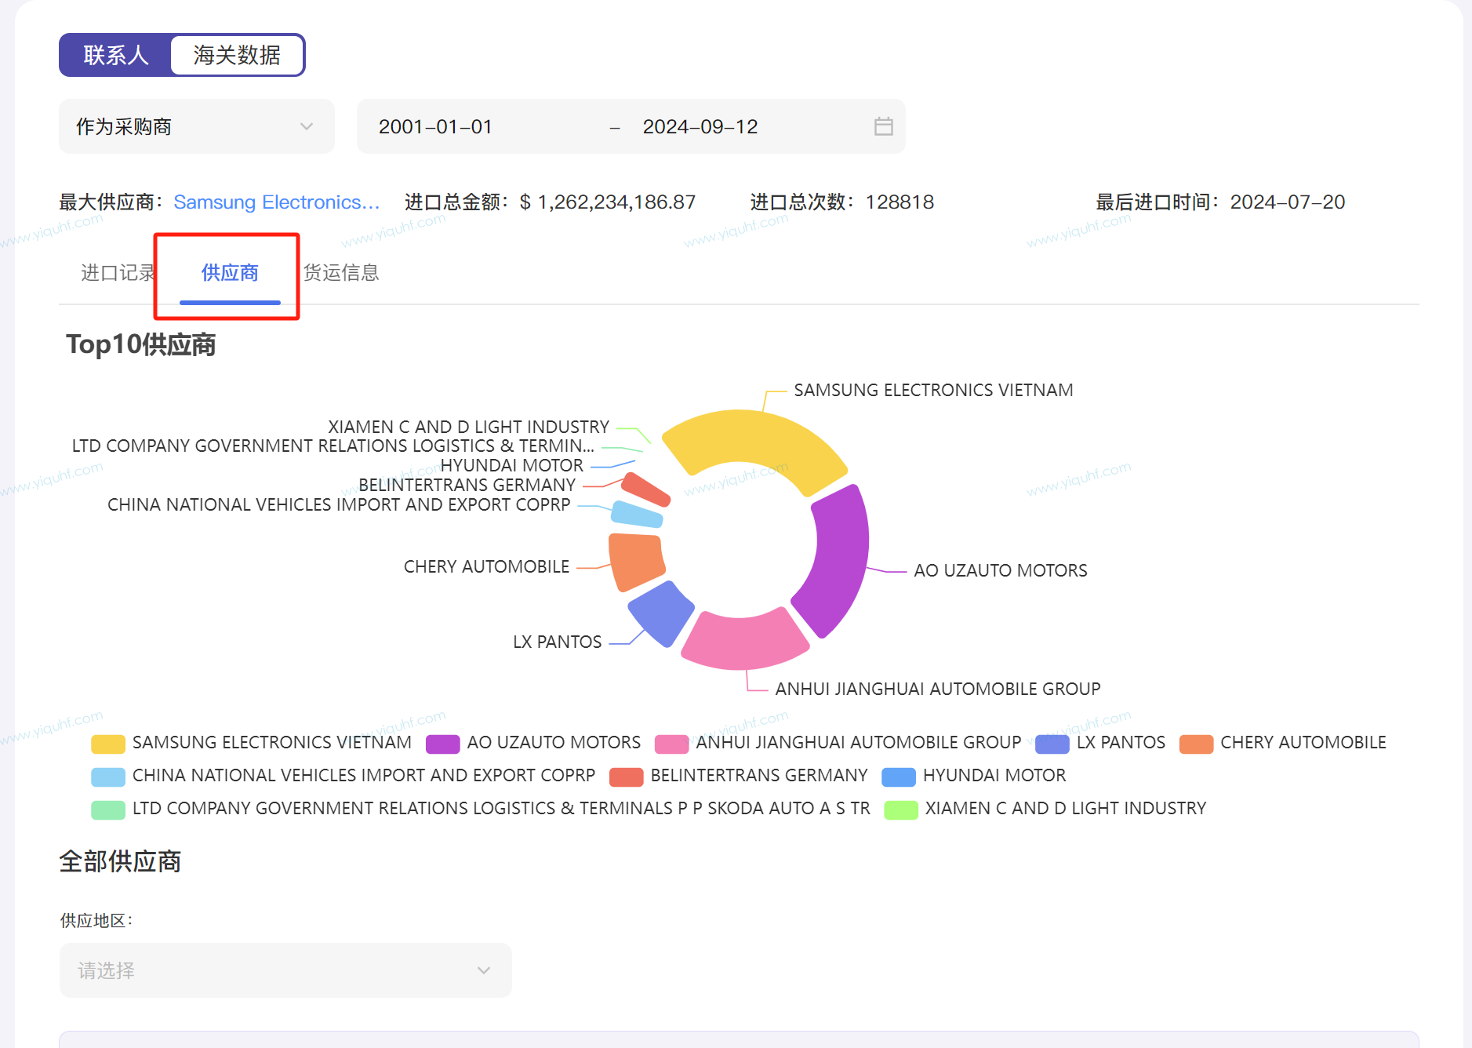Screen dimensions: 1472x1048
Task: Toggle the LTD COMPANY GOVERNMENT RELATIONS legend swatch
Action: tap(108, 810)
